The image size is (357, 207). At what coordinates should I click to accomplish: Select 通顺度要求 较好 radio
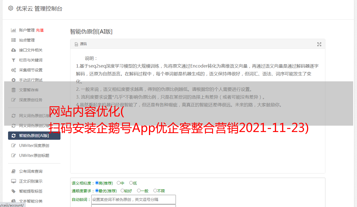click(122, 191)
